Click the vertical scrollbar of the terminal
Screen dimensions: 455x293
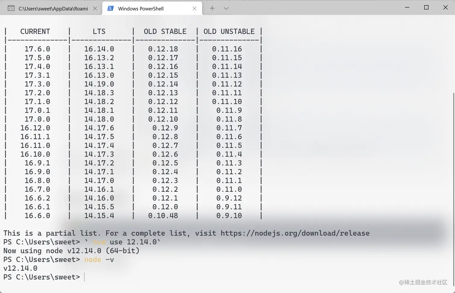coord(453,189)
